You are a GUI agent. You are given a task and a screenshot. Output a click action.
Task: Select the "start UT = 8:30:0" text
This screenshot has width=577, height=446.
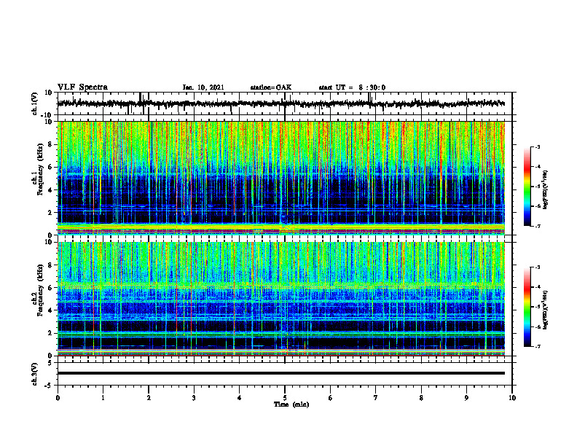(352, 87)
